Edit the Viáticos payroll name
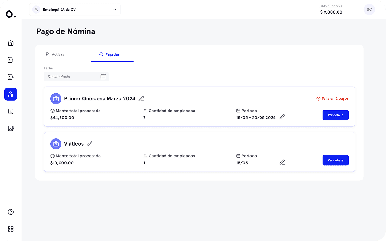Screen dimensions: 386x241 (x=90, y=144)
